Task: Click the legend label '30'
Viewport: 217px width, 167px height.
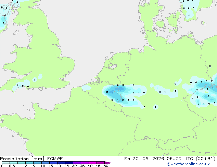Action: pos(74,166)
